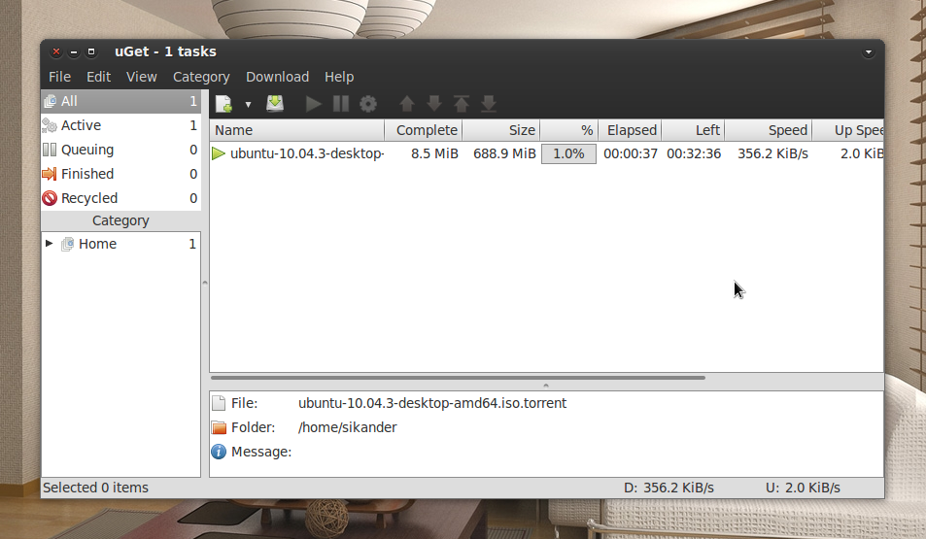The image size is (926, 539).
Task: Open the View menu
Action: tap(142, 77)
